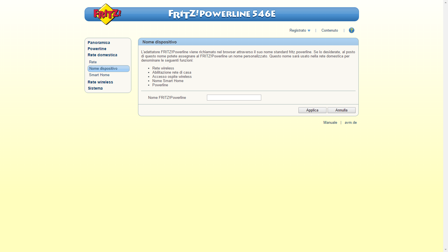Click the FRITZ! logo

coord(107,14)
